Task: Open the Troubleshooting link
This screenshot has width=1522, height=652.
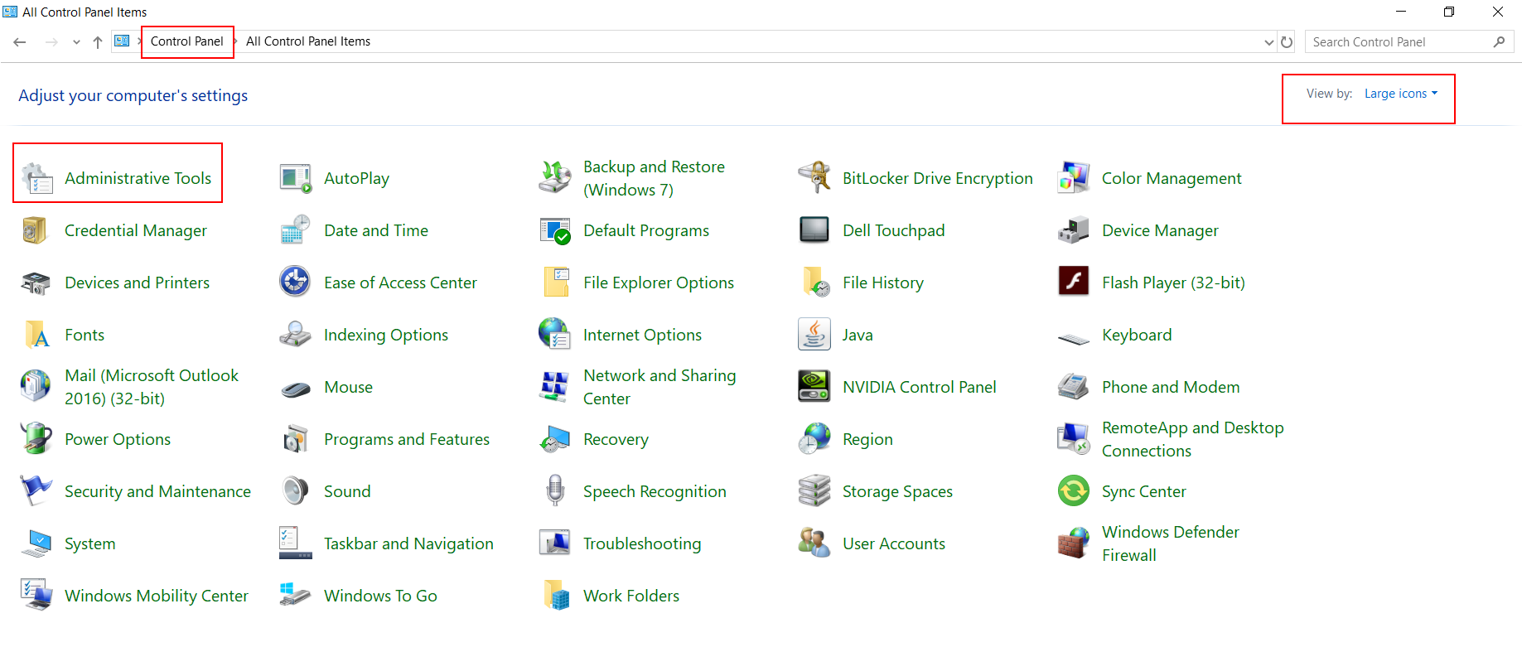Action: [x=642, y=543]
